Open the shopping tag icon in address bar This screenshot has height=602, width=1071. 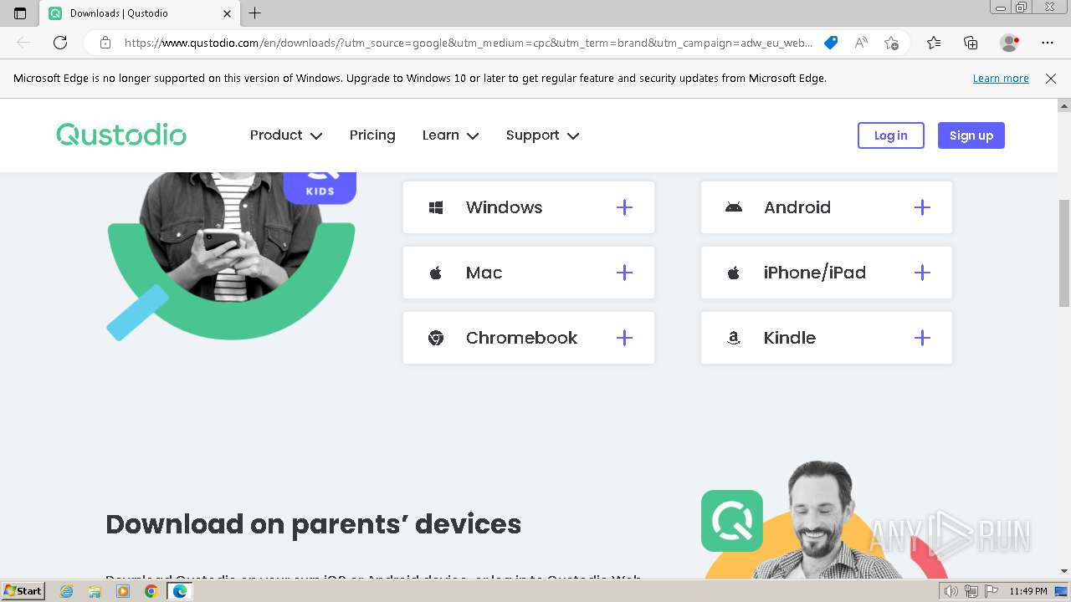(x=831, y=43)
